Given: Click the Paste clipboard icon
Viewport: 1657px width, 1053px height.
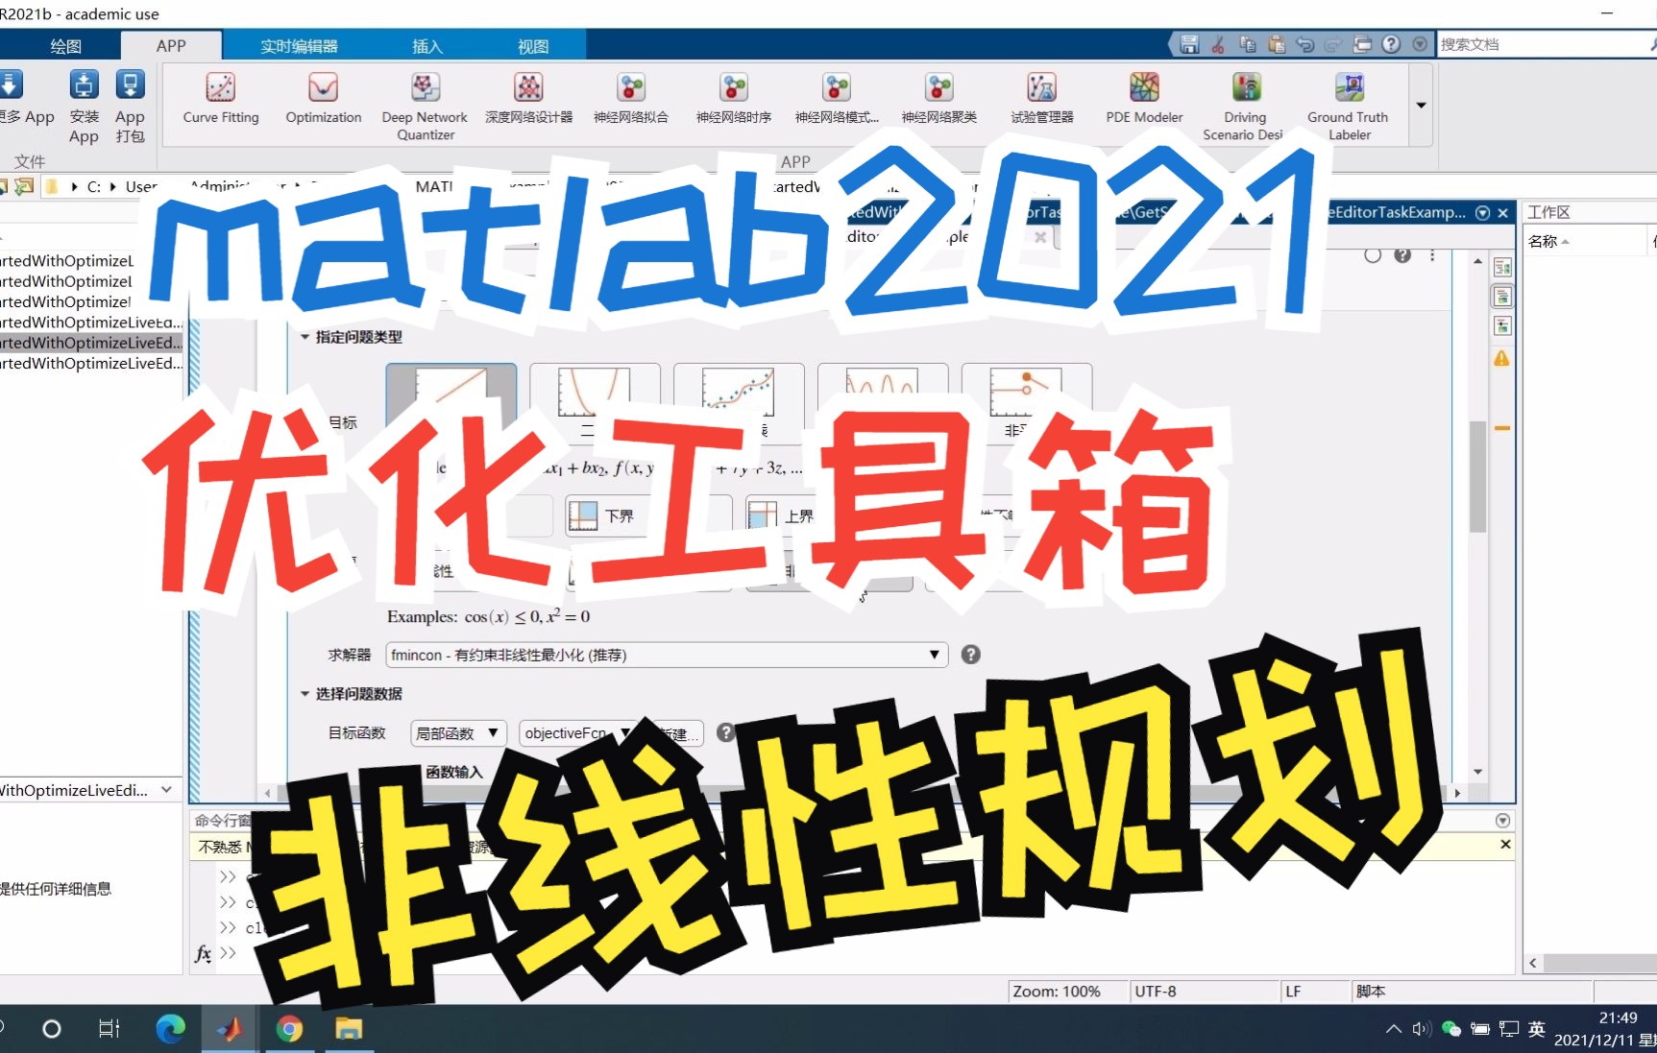Looking at the screenshot, I should tap(1276, 44).
